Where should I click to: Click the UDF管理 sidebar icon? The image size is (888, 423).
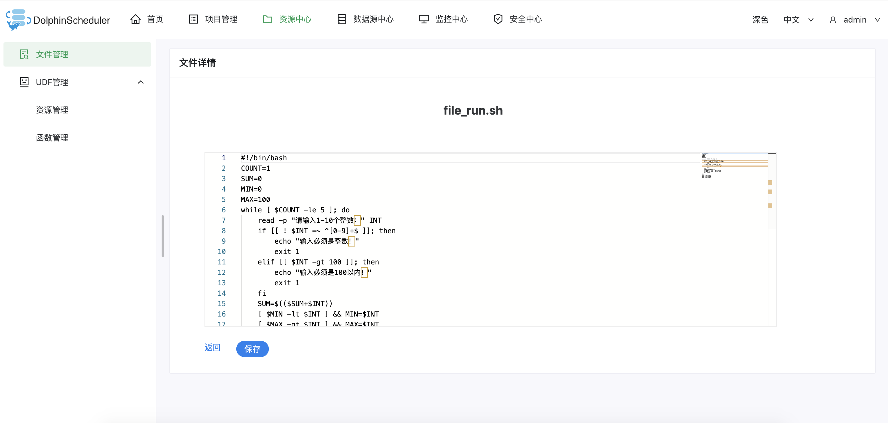[24, 82]
